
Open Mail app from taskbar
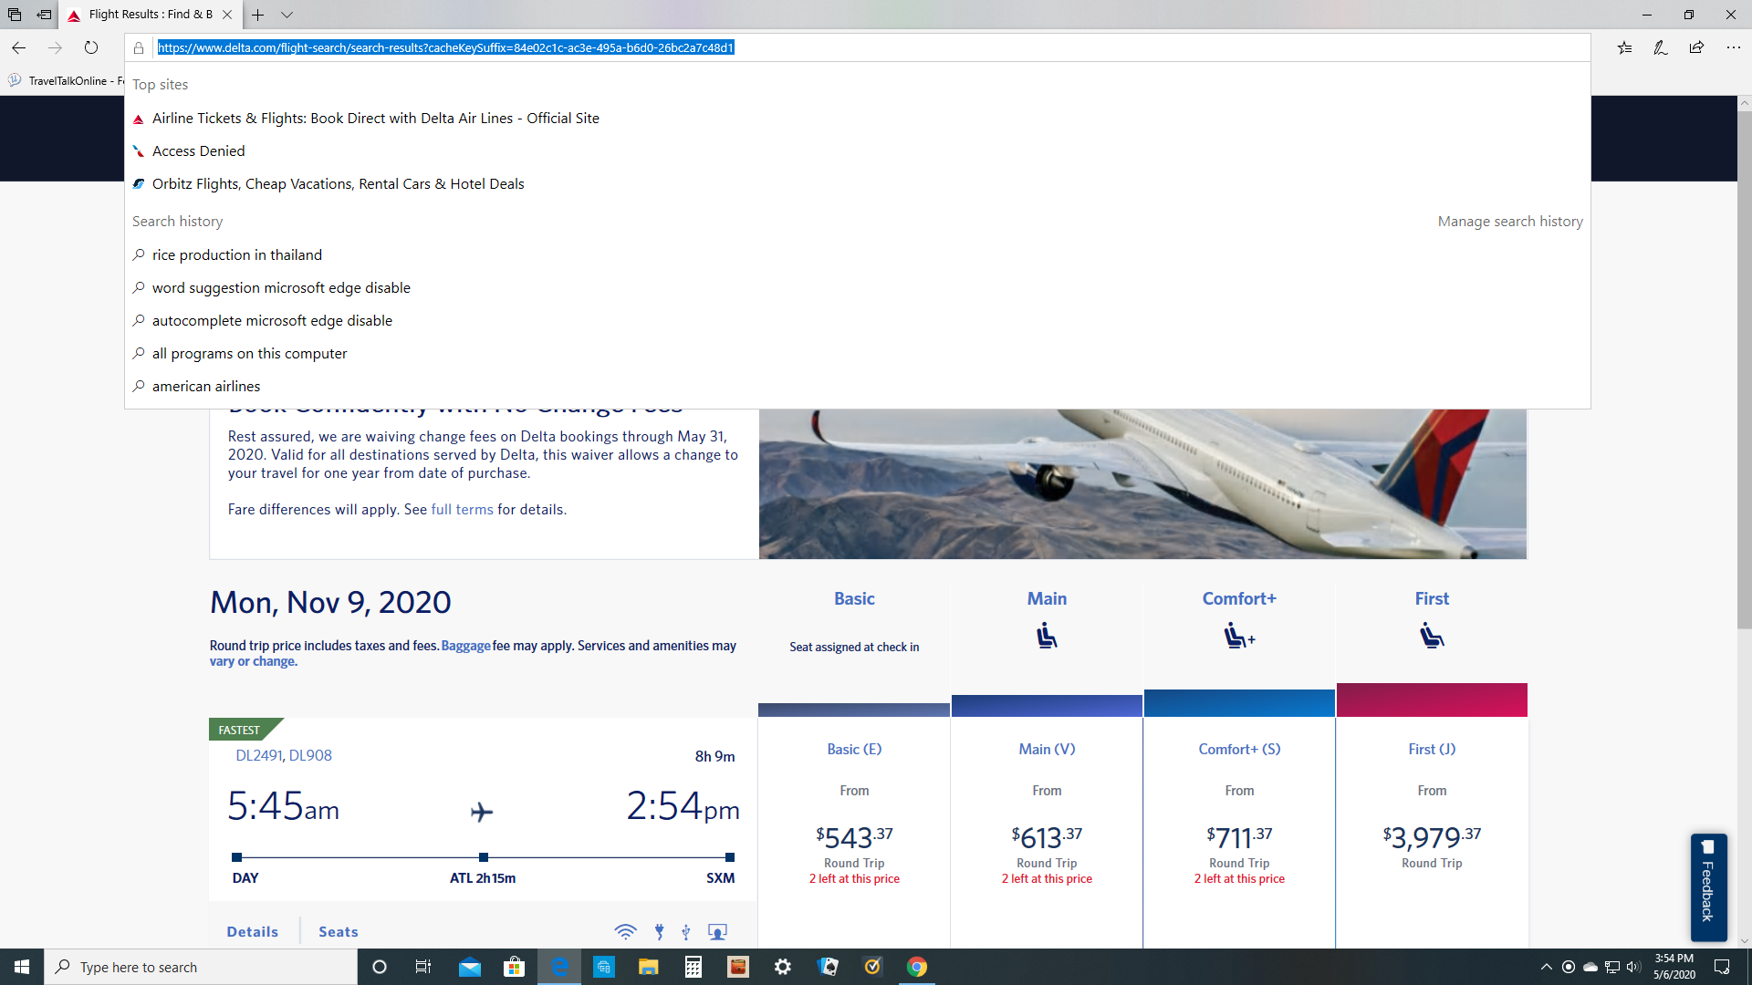point(469,967)
